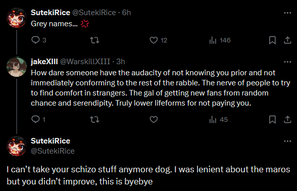Image resolution: width=297 pixels, height=191 pixels.
Task: Click jakeXIII's profile avatar
Action: coord(17,67)
